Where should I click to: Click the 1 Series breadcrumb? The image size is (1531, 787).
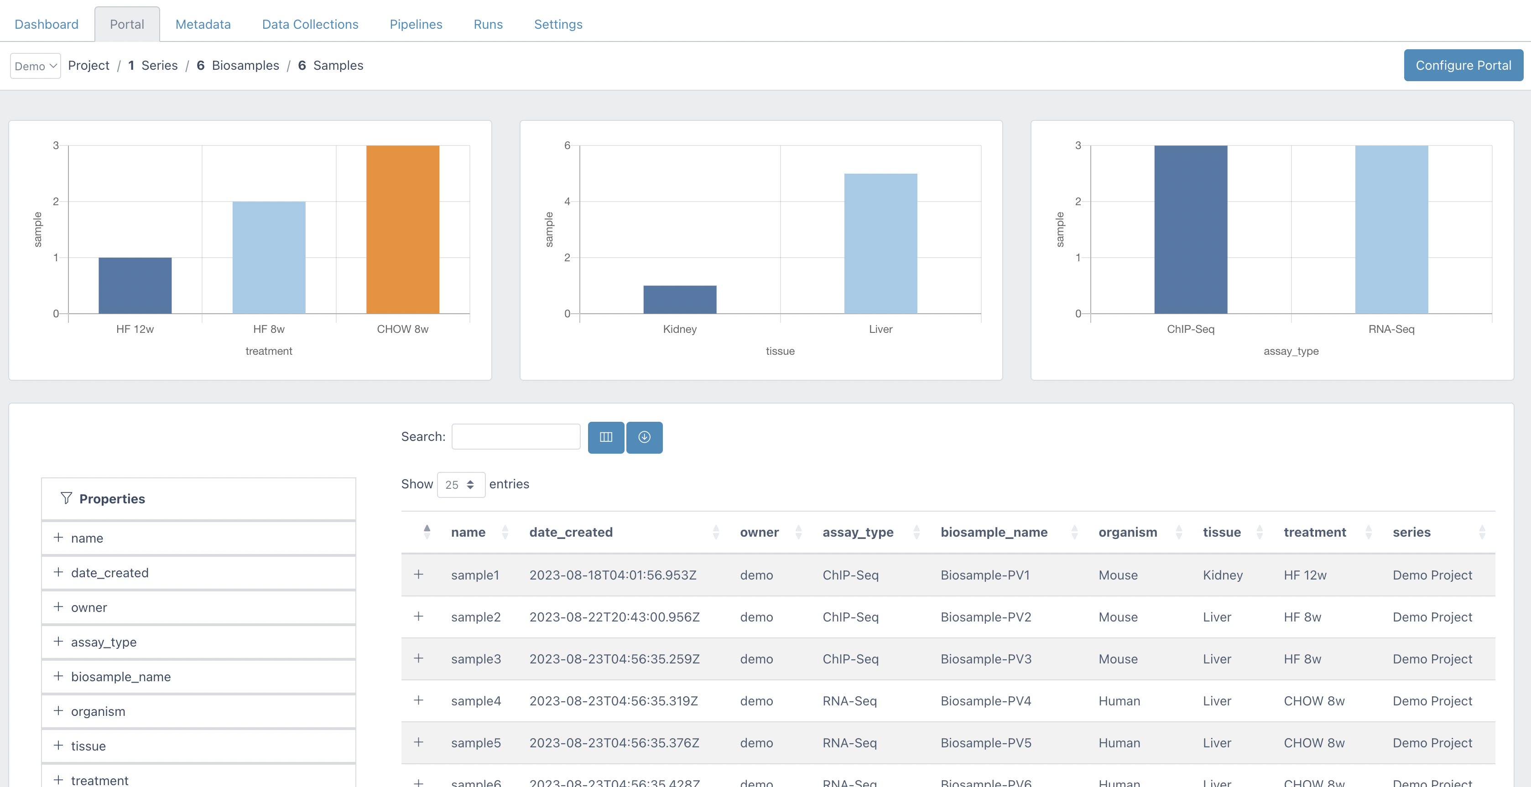(153, 65)
